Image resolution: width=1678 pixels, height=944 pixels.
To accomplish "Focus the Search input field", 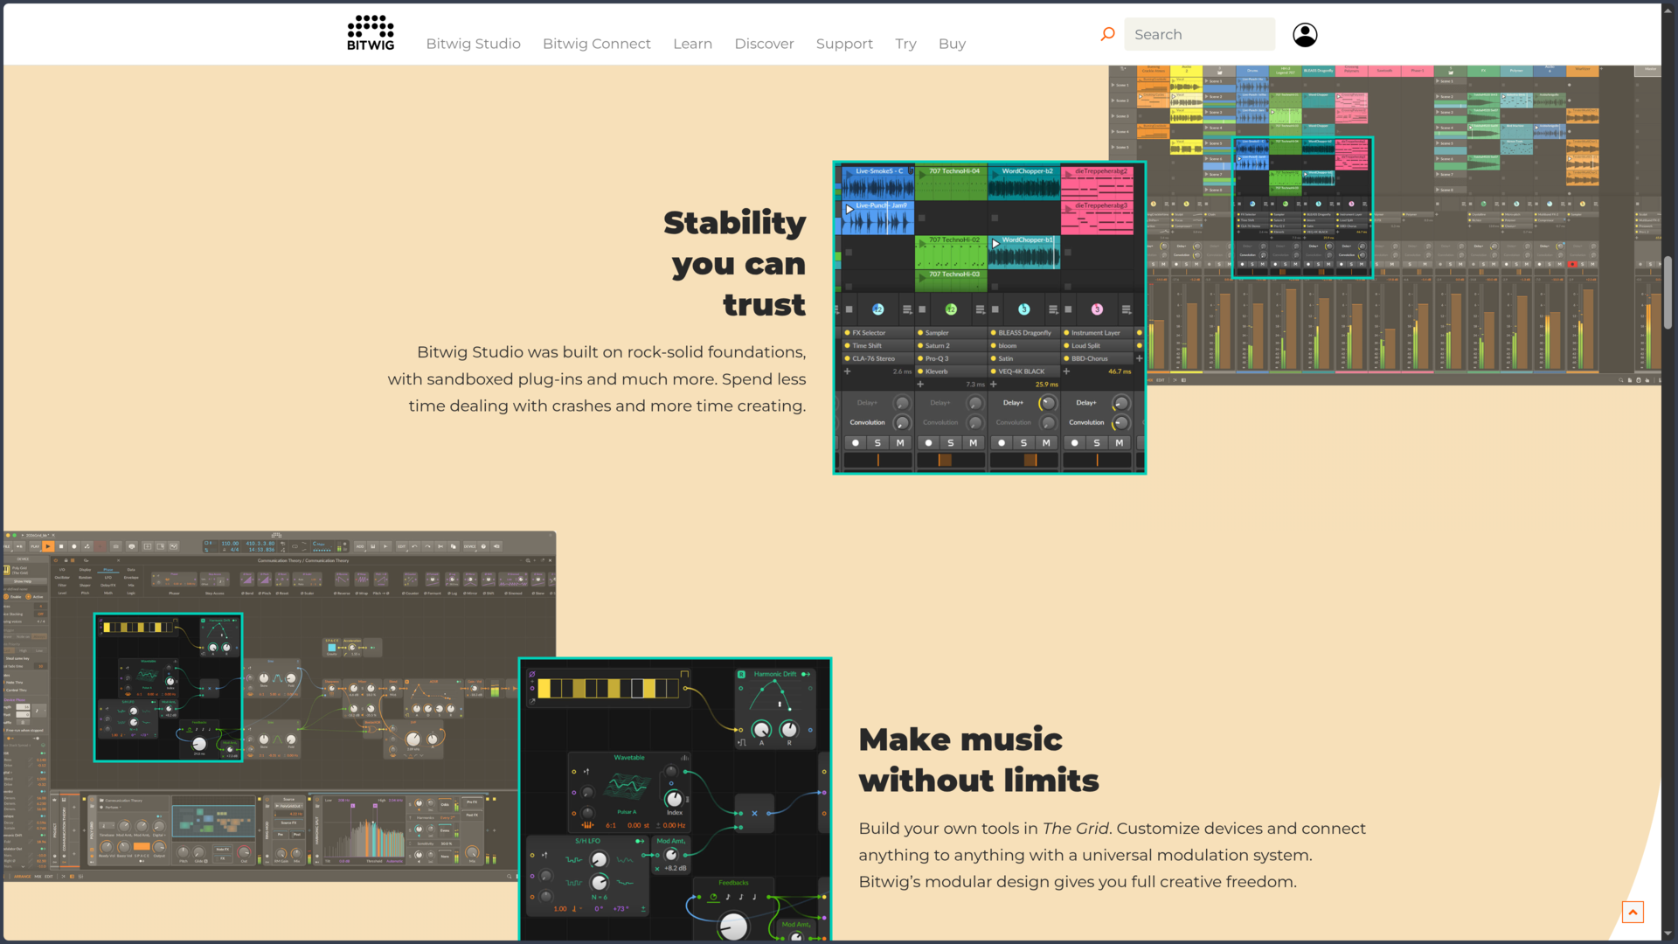I will click(1199, 34).
